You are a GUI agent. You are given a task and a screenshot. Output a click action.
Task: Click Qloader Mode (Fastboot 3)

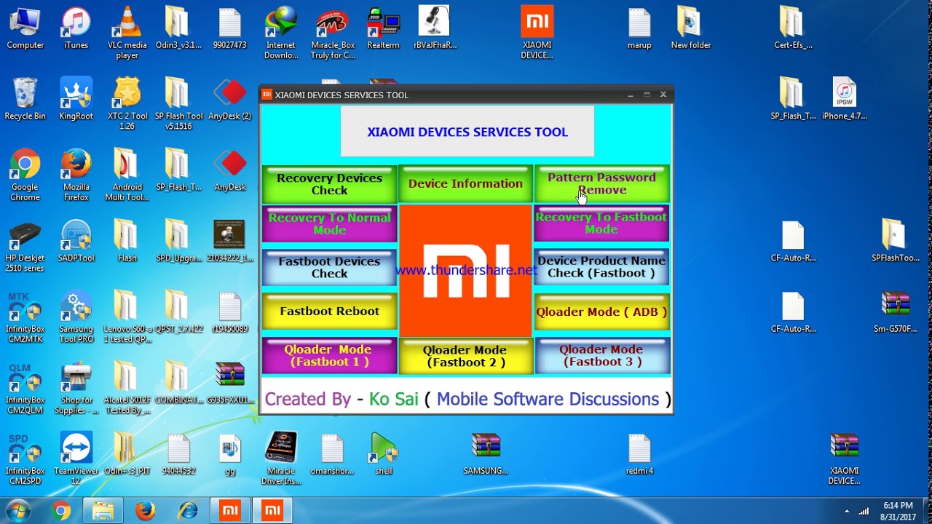click(601, 356)
